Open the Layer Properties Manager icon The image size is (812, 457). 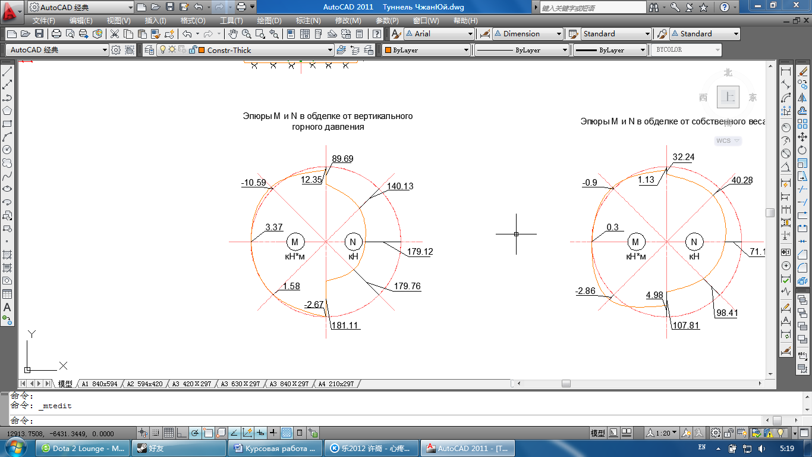tap(149, 50)
